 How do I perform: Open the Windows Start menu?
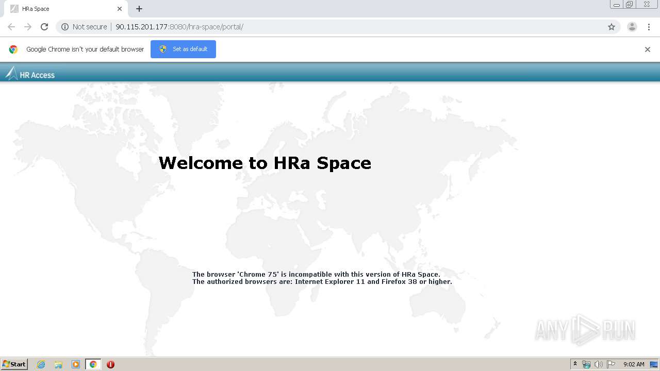coord(14,364)
